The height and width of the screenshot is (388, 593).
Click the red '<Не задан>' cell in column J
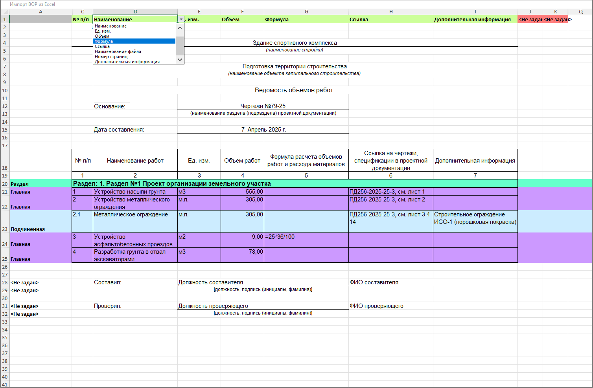tap(530, 19)
